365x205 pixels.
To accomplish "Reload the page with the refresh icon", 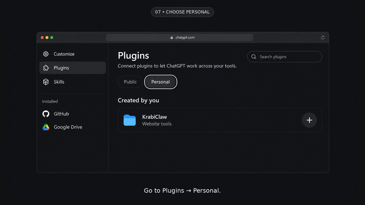I will click(x=323, y=37).
